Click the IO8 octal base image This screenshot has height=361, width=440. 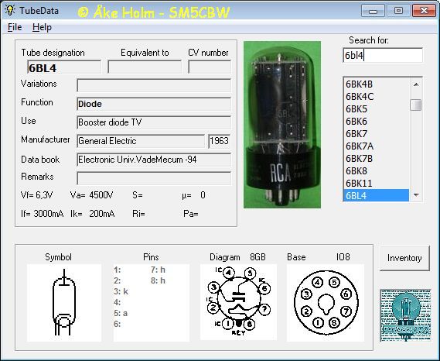tap(326, 303)
